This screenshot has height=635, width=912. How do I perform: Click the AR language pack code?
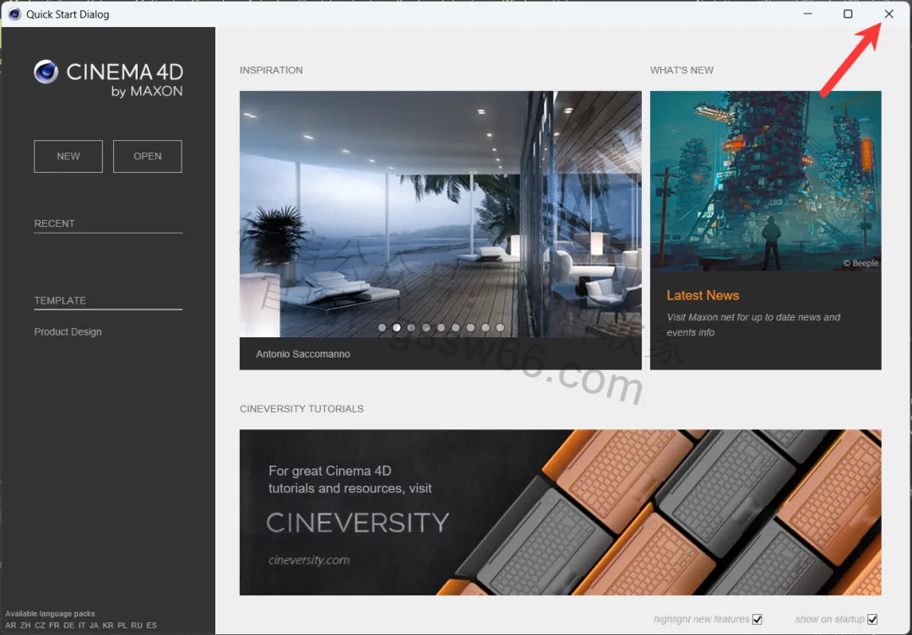click(10, 626)
